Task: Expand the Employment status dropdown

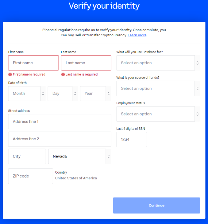Action: point(156,114)
